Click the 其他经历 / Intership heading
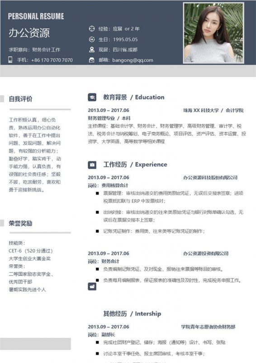This screenshot has height=363, width=256. (132, 314)
